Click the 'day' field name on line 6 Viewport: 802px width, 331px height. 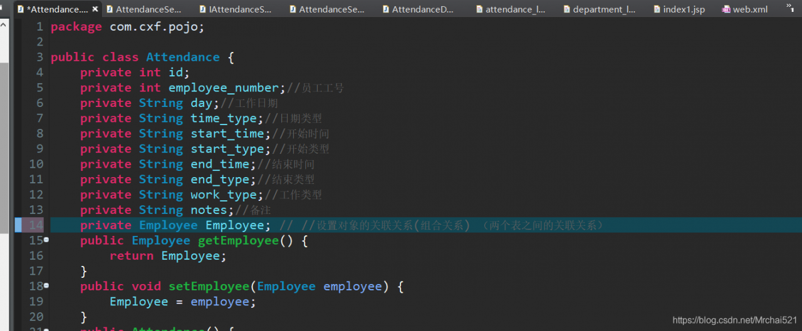[202, 103]
